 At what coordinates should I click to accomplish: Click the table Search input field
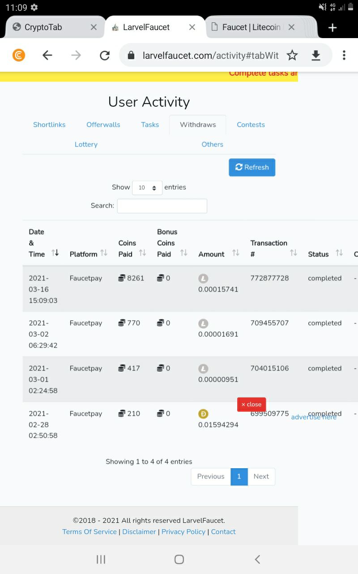click(x=162, y=206)
